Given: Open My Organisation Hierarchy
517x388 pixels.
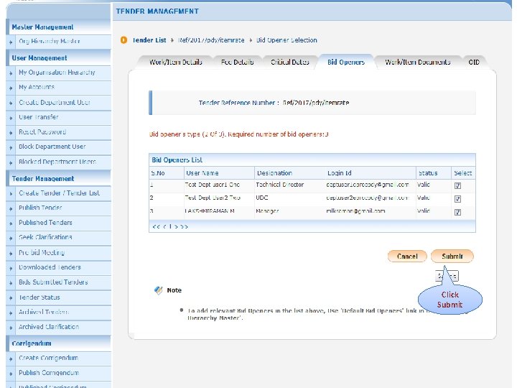Looking at the screenshot, I should 57,73.
